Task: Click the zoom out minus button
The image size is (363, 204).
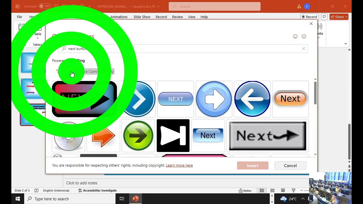Action: coord(302,190)
